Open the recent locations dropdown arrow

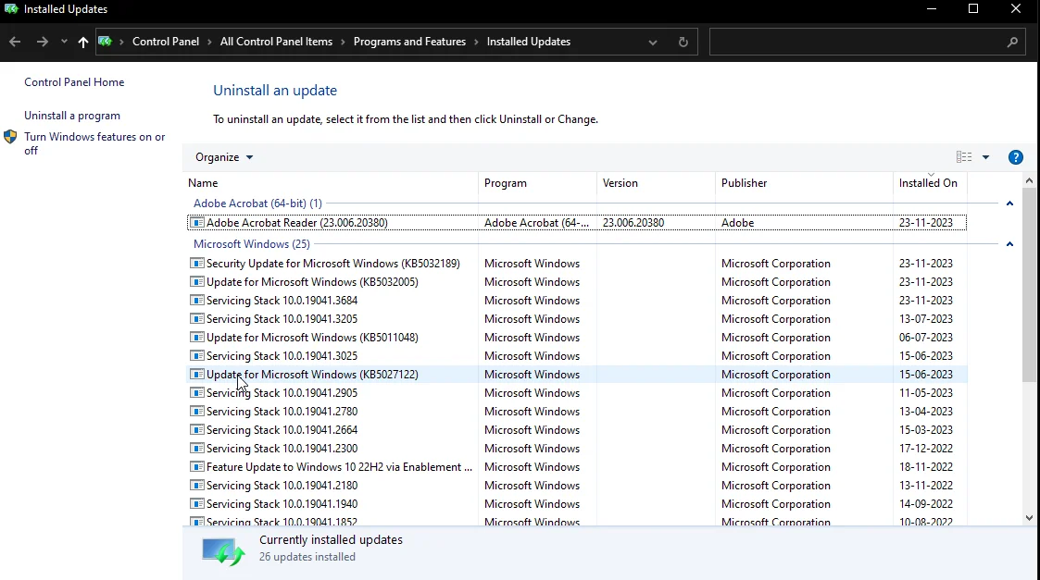pyautogui.click(x=64, y=42)
